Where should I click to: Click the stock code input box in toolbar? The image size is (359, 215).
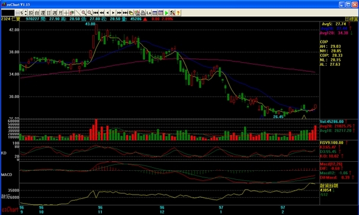[8, 13]
